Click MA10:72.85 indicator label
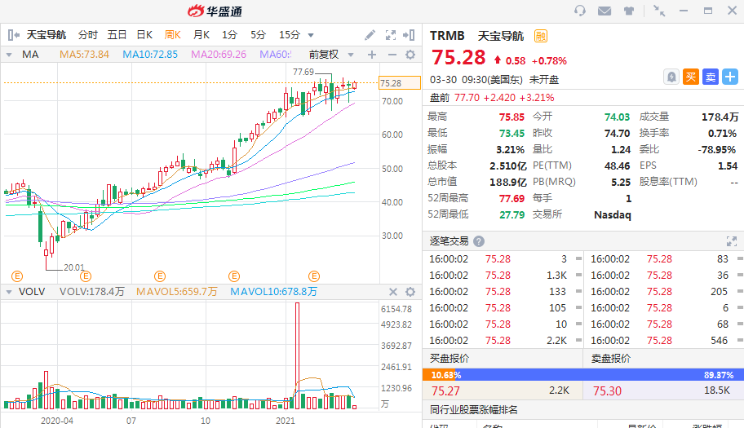744x428 pixels. [150, 55]
